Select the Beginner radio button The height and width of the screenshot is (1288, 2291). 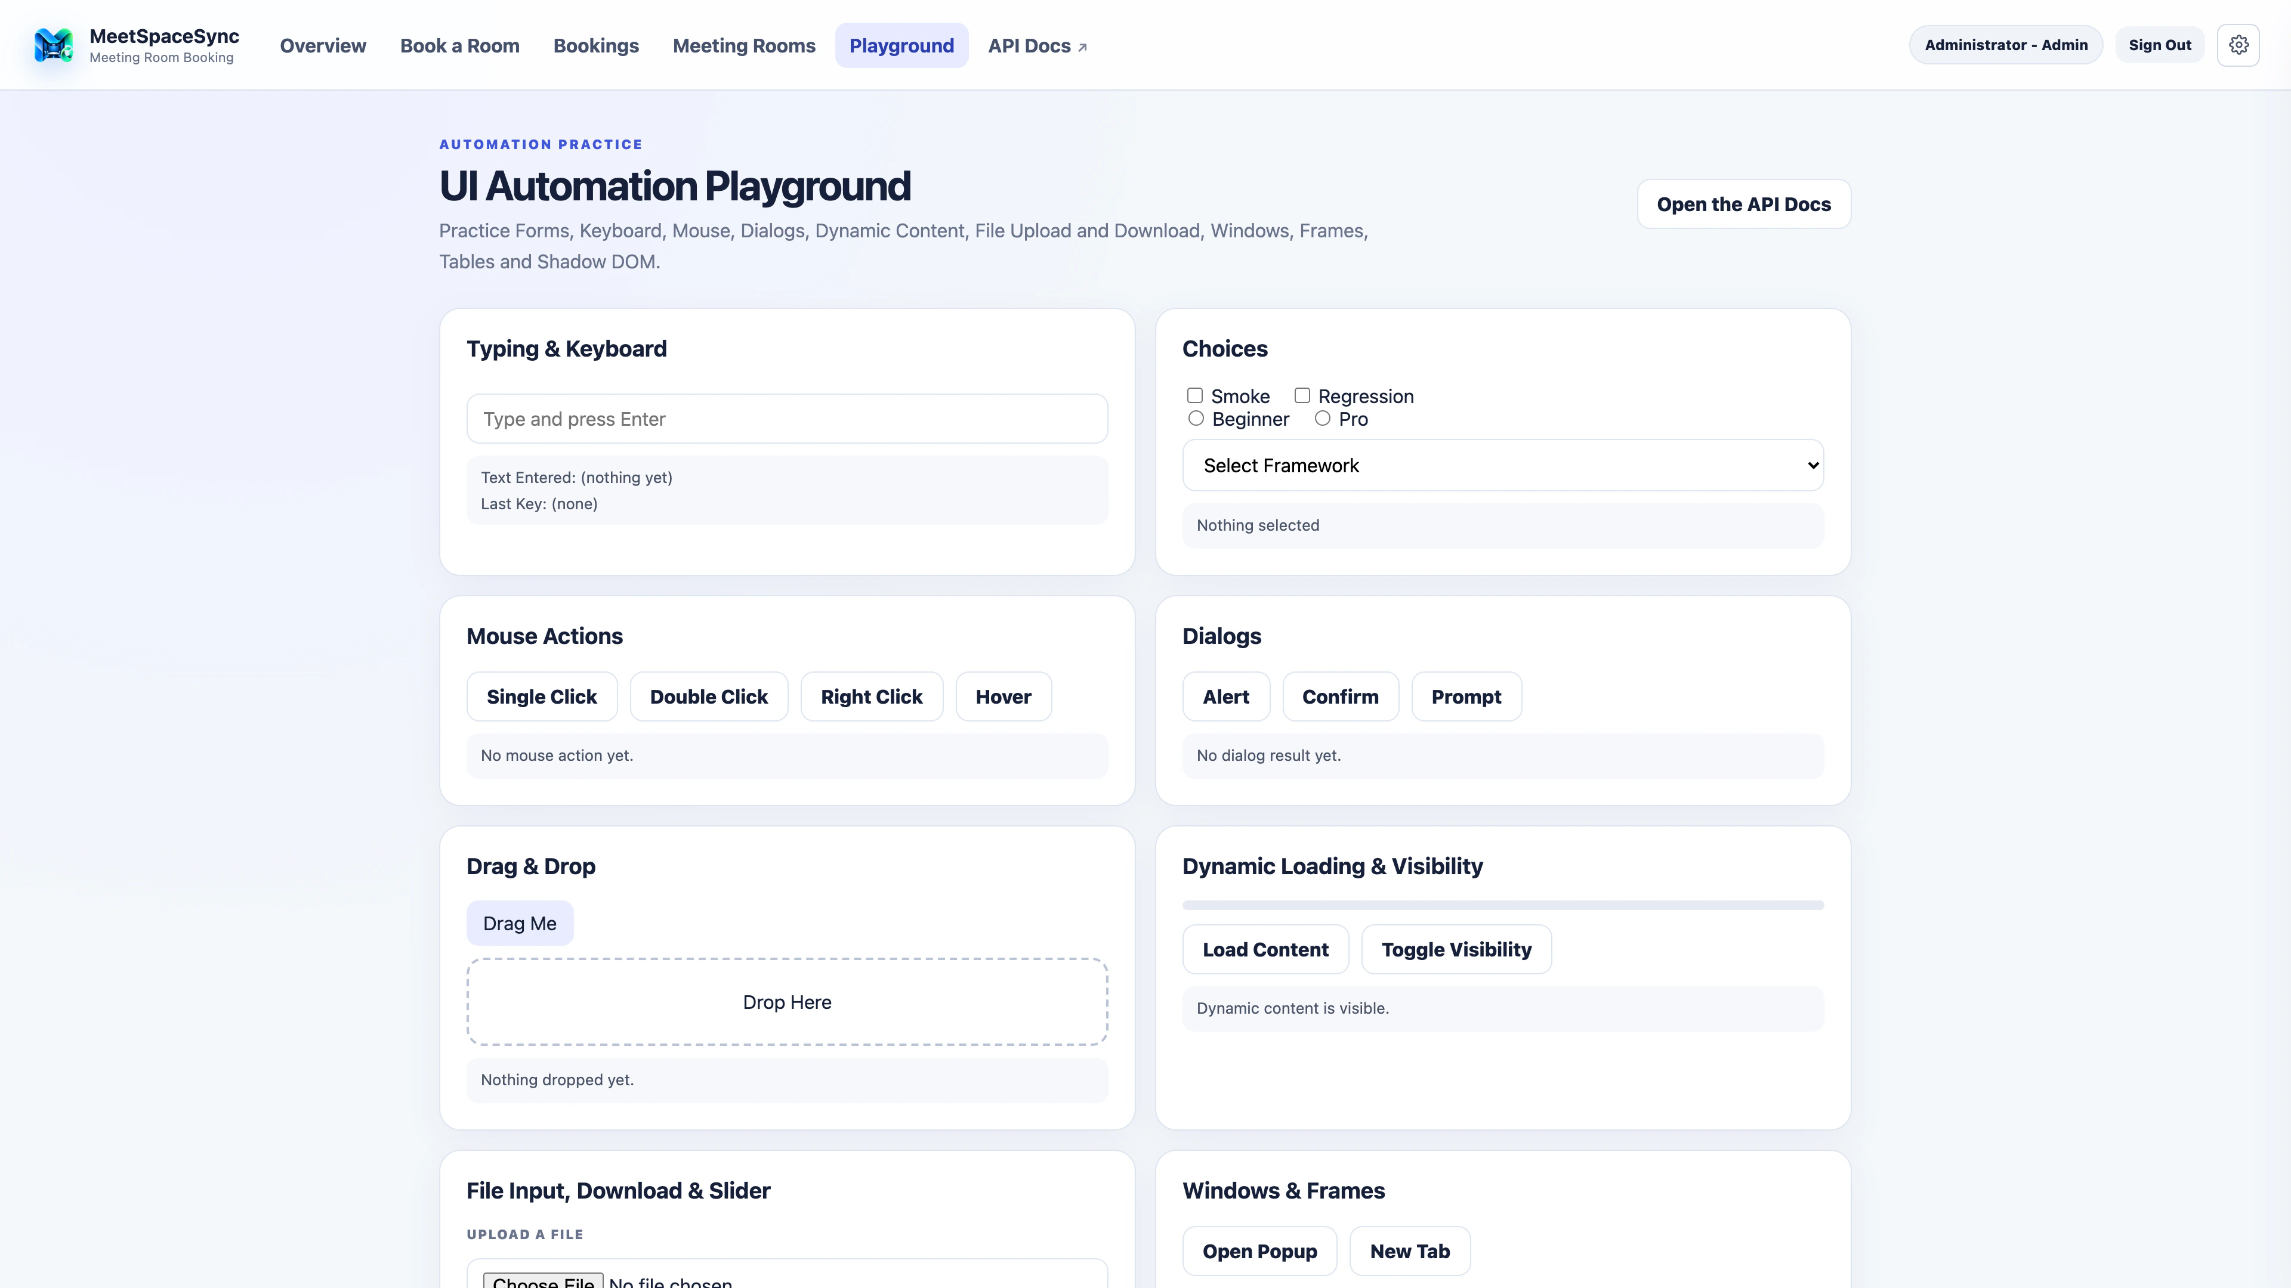pyautogui.click(x=1195, y=419)
